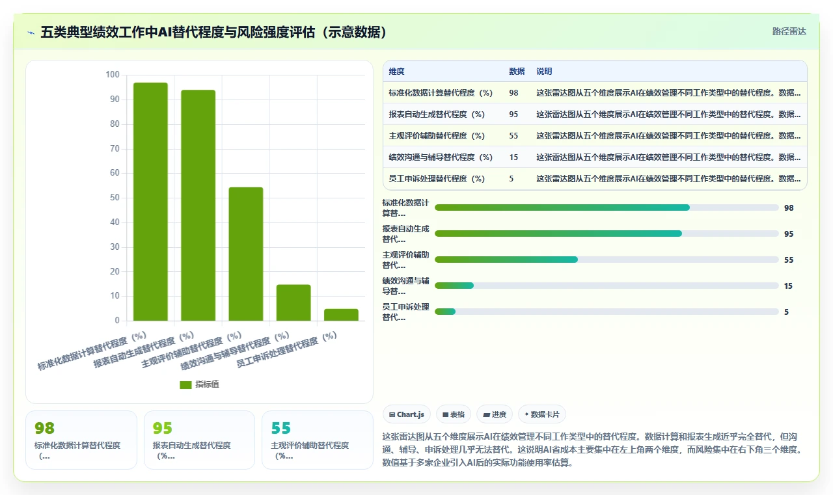Viewport: 833px width, 495px height.
Task: Click the 数据 column header
Action: (517, 72)
